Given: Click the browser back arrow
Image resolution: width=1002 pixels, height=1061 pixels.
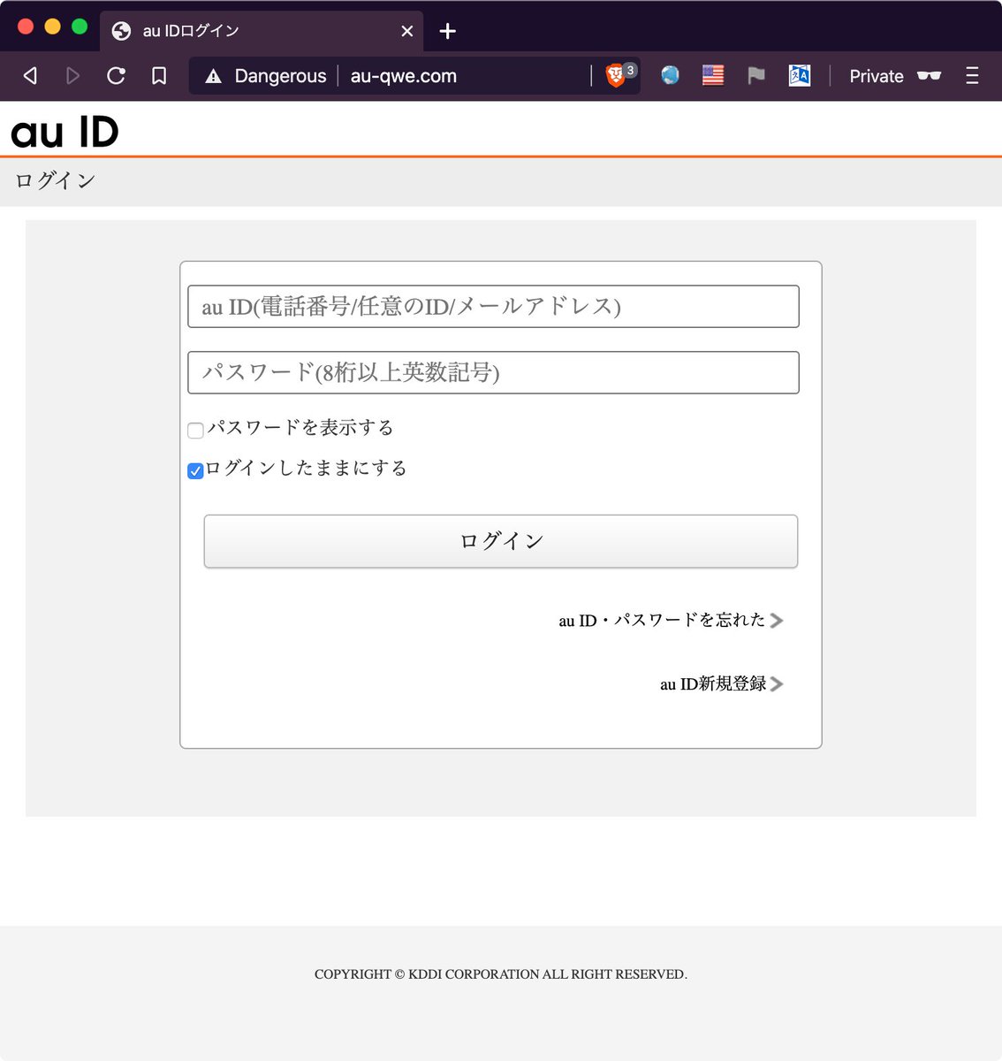Looking at the screenshot, I should tap(30, 76).
